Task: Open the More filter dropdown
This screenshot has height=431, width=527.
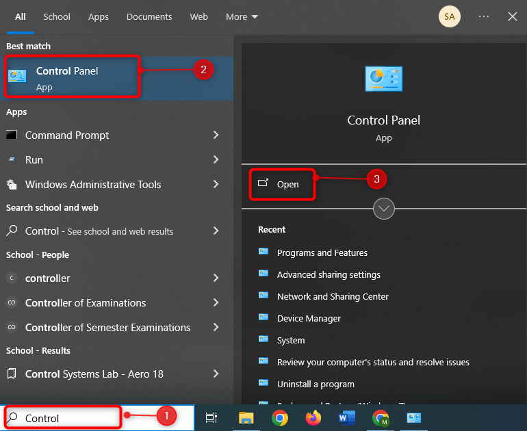Action: coord(242,16)
